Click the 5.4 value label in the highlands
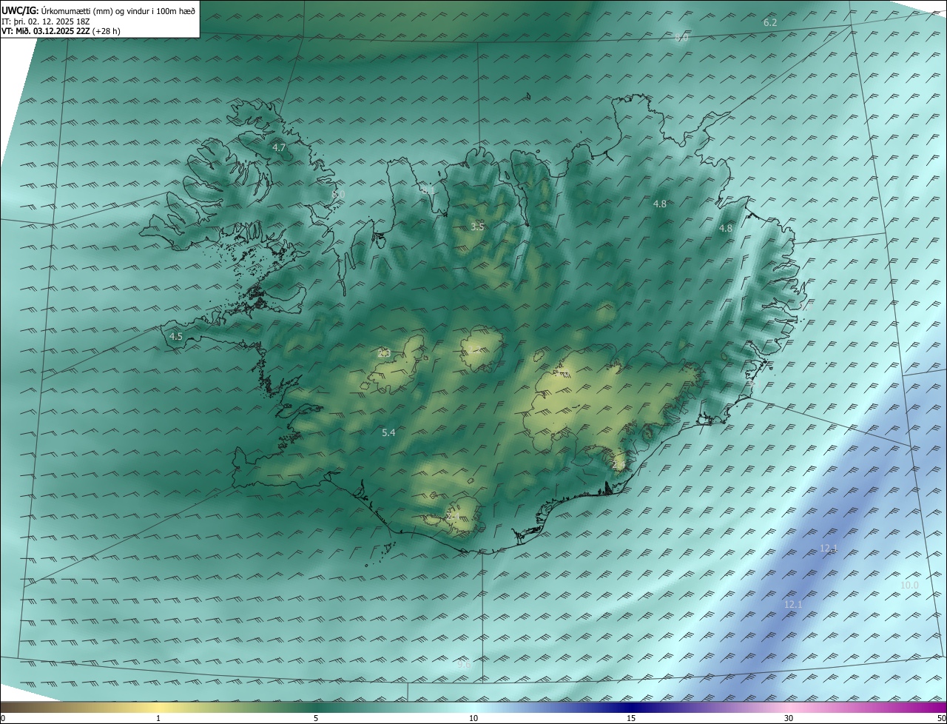Viewport: 947px width, 724px height. point(388,432)
